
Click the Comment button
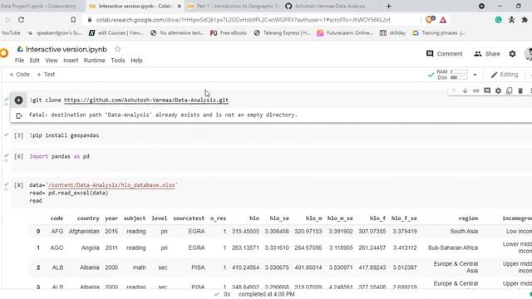(444, 53)
